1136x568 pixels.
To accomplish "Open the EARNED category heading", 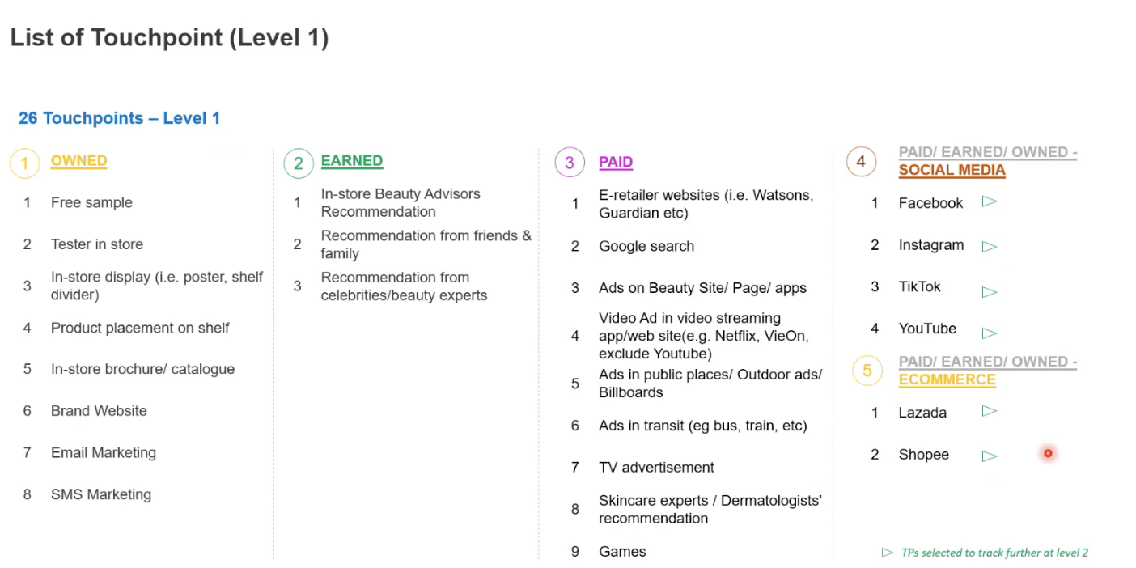I will [352, 161].
